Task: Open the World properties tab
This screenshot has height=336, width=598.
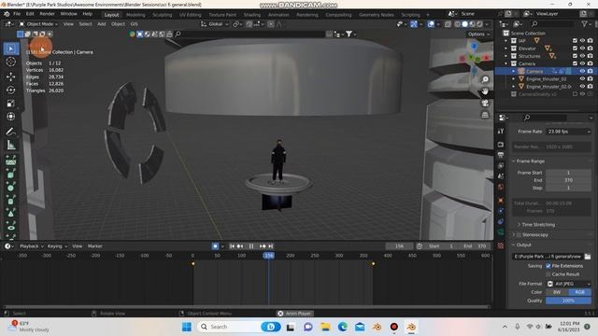Action: [501, 187]
